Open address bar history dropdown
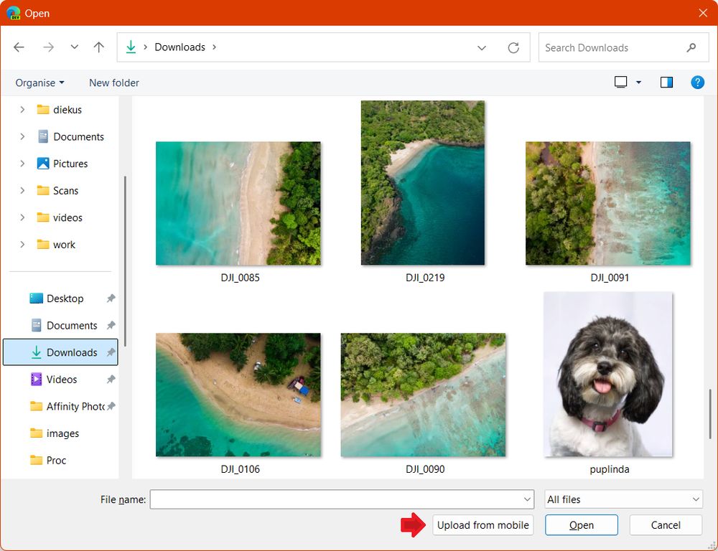 481,47
